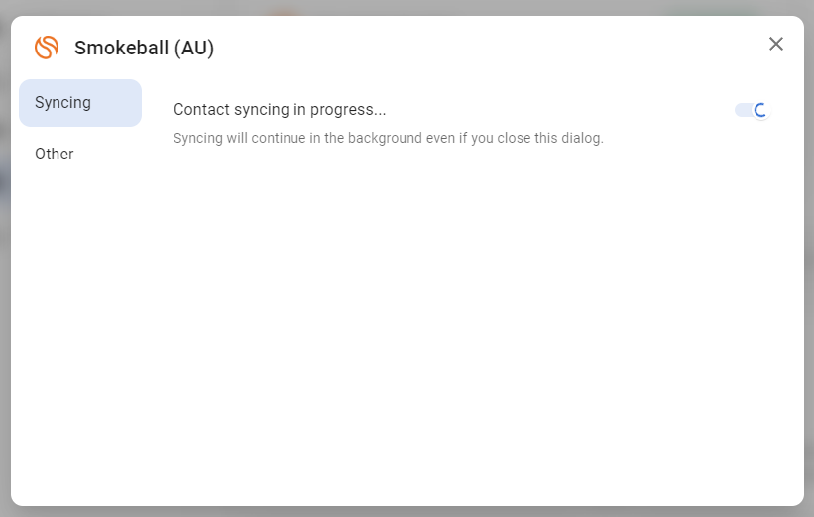Open the Other tab
The width and height of the screenshot is (814, 517).
[x=55, y=155]
